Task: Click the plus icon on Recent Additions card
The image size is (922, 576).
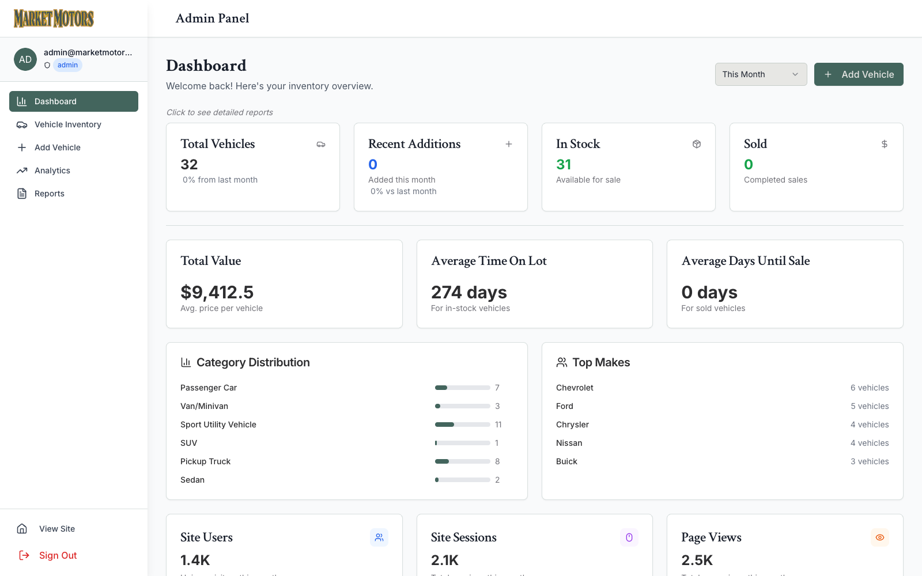Action: click(509, 144)
